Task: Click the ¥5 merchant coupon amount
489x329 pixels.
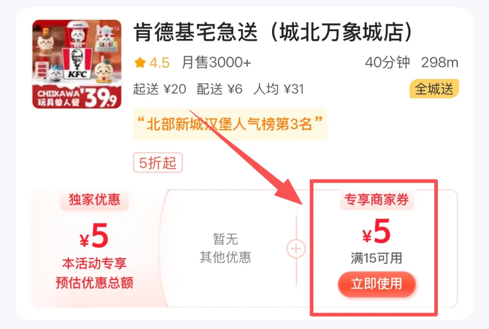Action: pyautogui.click(x=376, y=231)
